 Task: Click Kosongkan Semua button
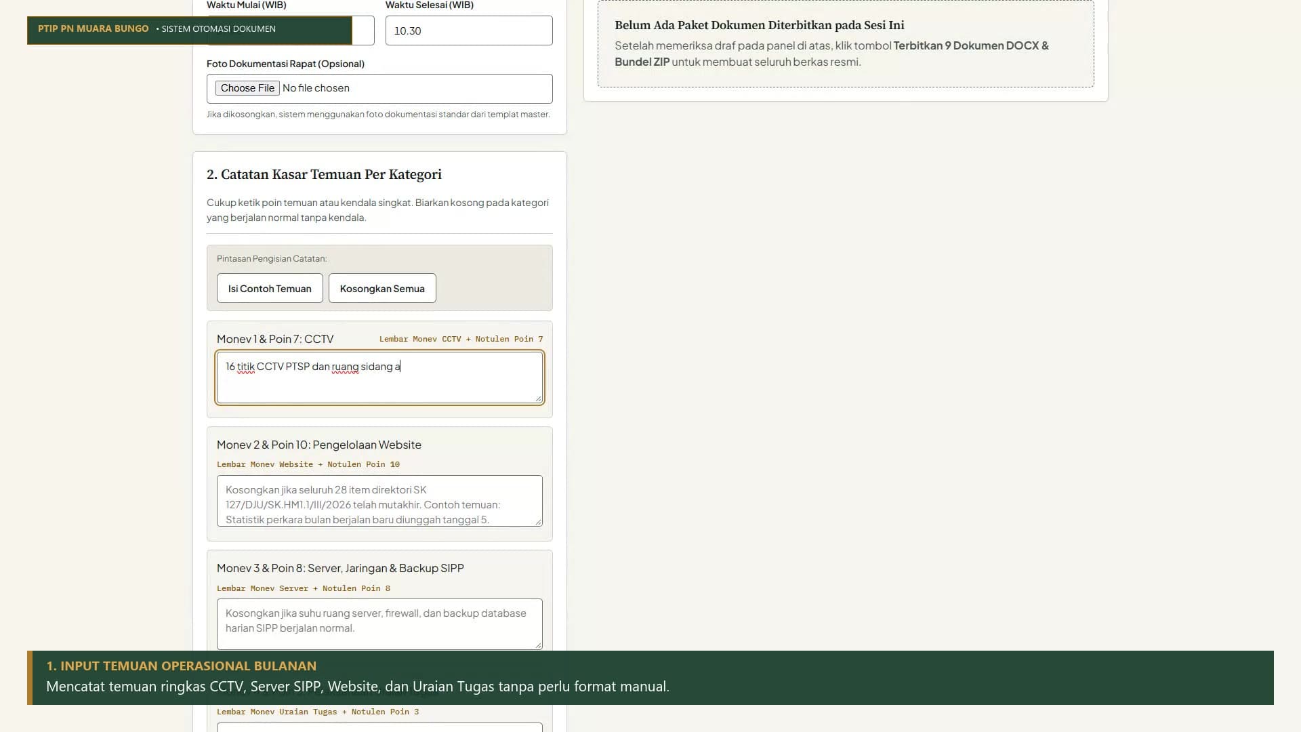(x=382, y=288)
